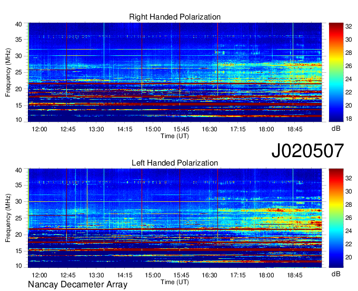Click 20 dB tick on Left Handed color bar
This screenshot has height=291, width=358.
tap(349, 257)
